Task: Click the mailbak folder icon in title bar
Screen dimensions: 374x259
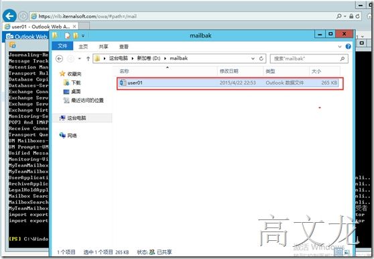Action: click(x=55, y=36)
